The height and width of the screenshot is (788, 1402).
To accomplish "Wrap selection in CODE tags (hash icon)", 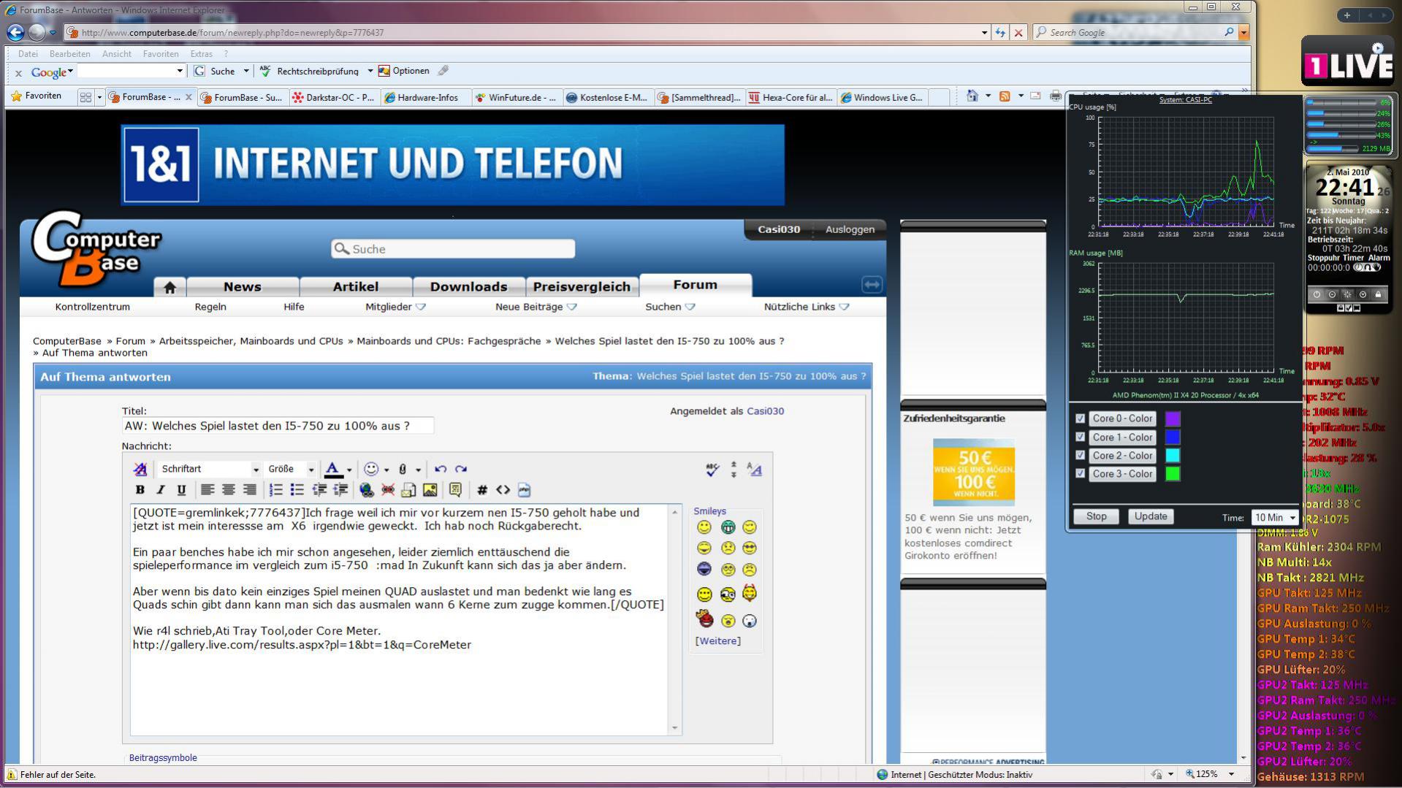I will 482,490.
